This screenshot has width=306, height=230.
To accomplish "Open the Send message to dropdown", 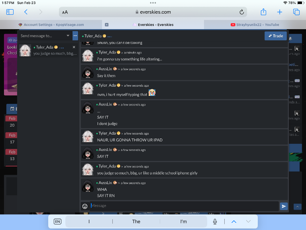I will [45, 36].
